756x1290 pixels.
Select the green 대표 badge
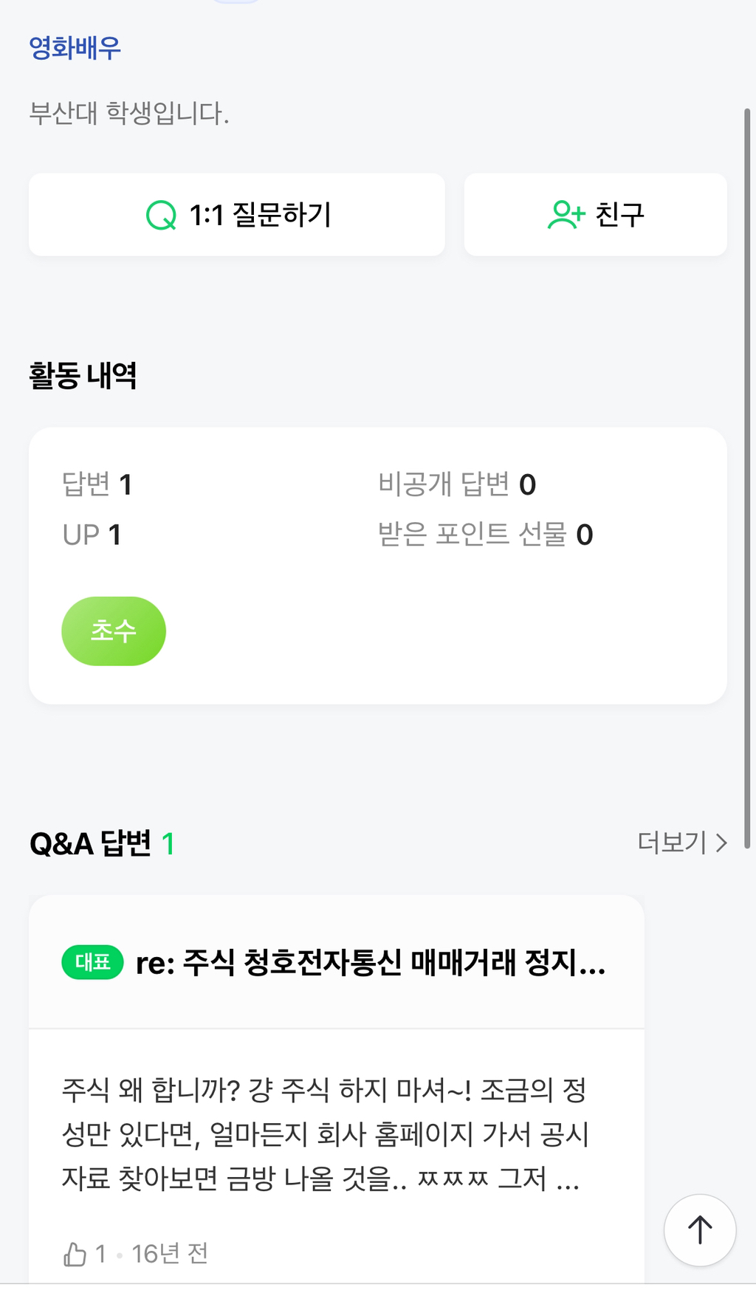92,962
